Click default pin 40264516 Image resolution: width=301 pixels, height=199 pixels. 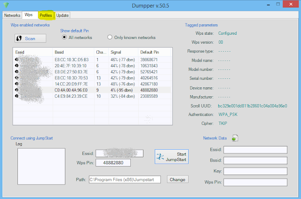point(149,78)
